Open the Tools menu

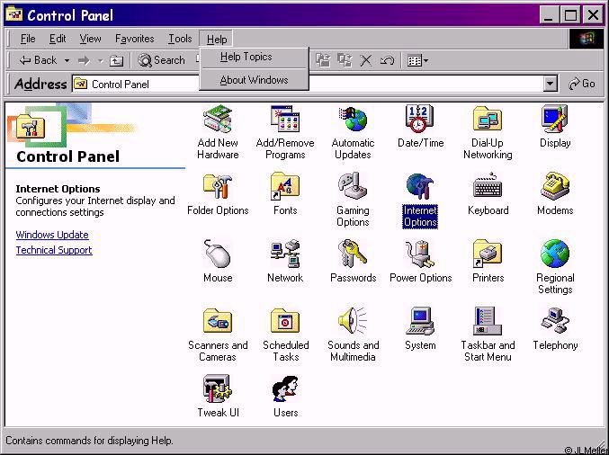pyautogui.click(x=180, y=39)
